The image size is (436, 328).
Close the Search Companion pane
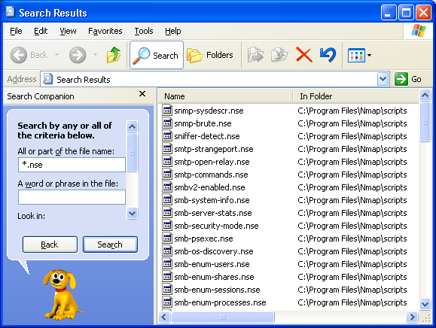pyautogui.click(x=142, y=93)
